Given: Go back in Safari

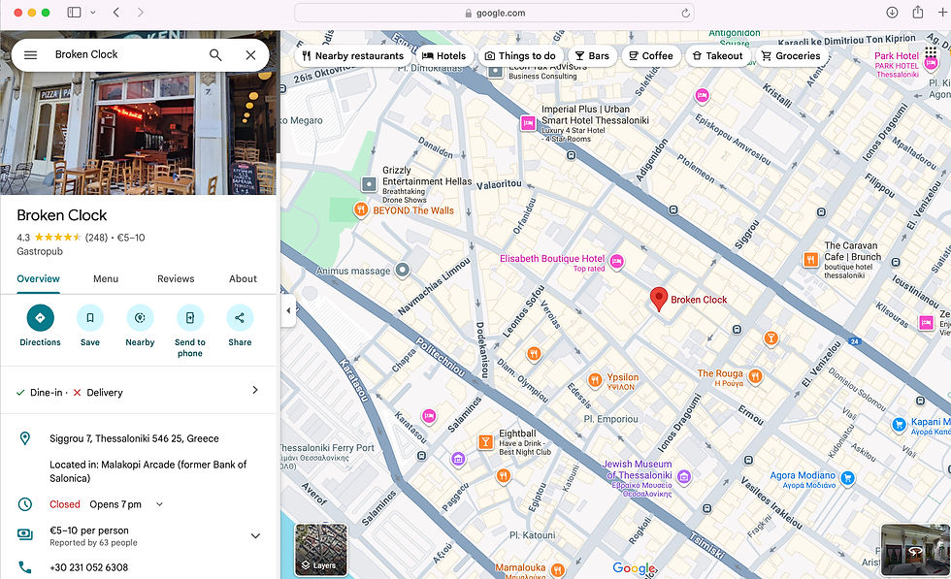Looking at the screenshot, I should coord(116,13).
